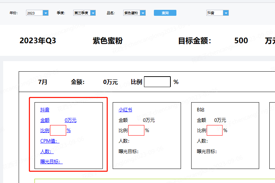Click the target amount value 500
This screenshot has height=183, width=275.
pos(241,41)
